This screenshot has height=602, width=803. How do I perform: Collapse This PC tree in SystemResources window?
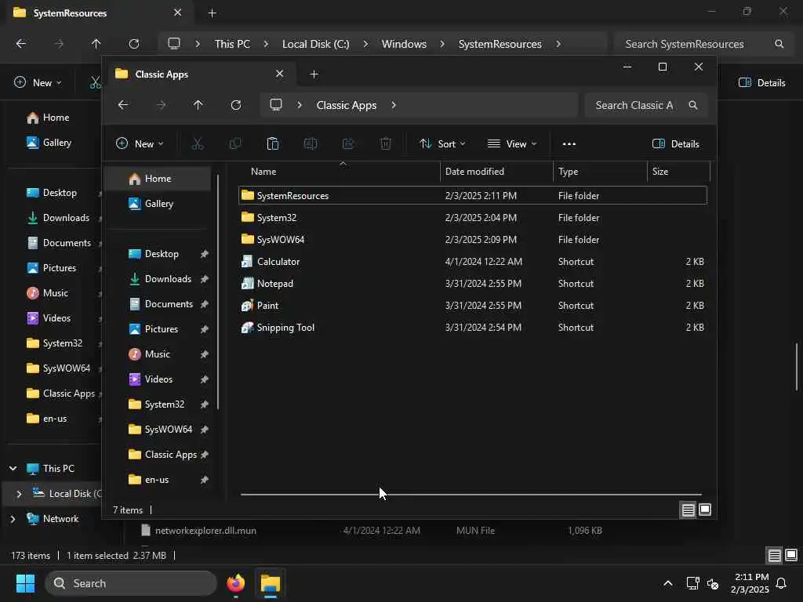coord(13,469)
